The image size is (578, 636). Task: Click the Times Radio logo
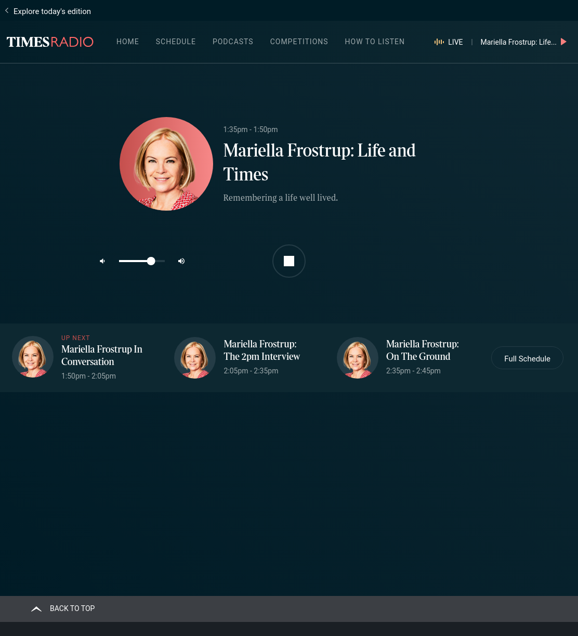[x=50, y=42]
